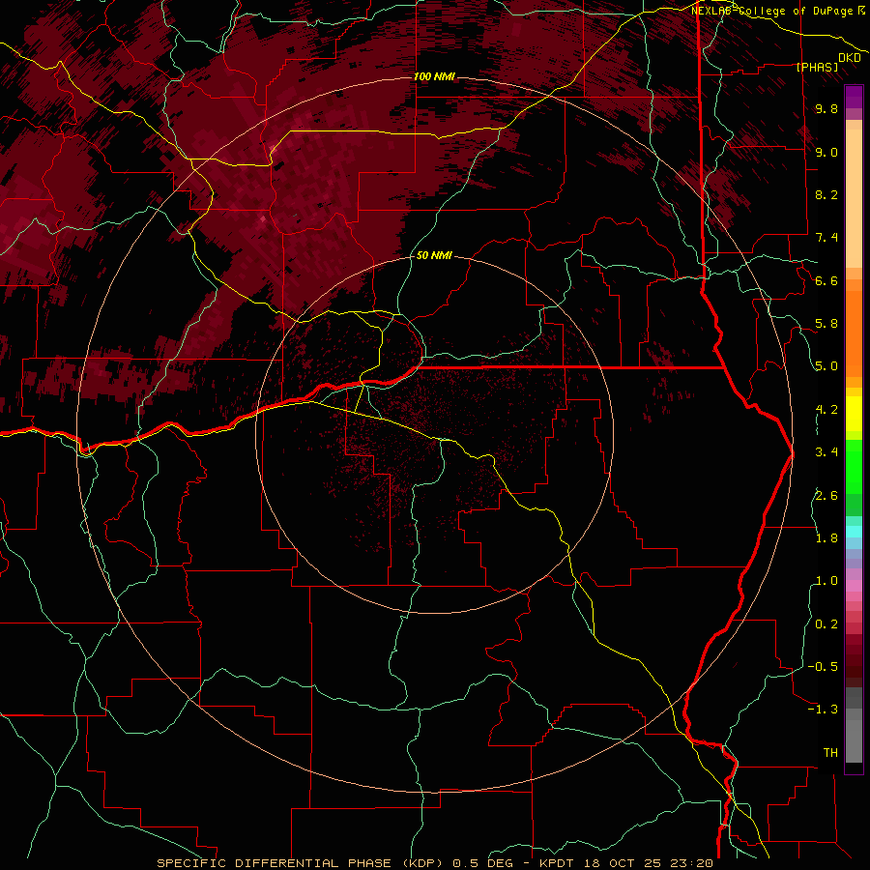This screenshot has height=870, width=870.
Task: Click the 7.4 legend value
Action: click(x=826, y=238)
